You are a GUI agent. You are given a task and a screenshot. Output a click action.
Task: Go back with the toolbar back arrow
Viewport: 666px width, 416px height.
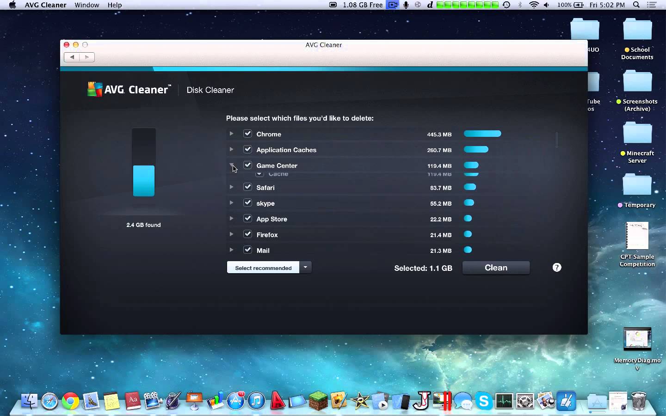coord(72,57)
